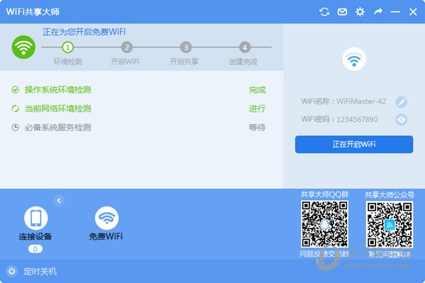Click the 共享大师公众号 QR code
This screenshot has width=425, height=283.
click(390, 224)
